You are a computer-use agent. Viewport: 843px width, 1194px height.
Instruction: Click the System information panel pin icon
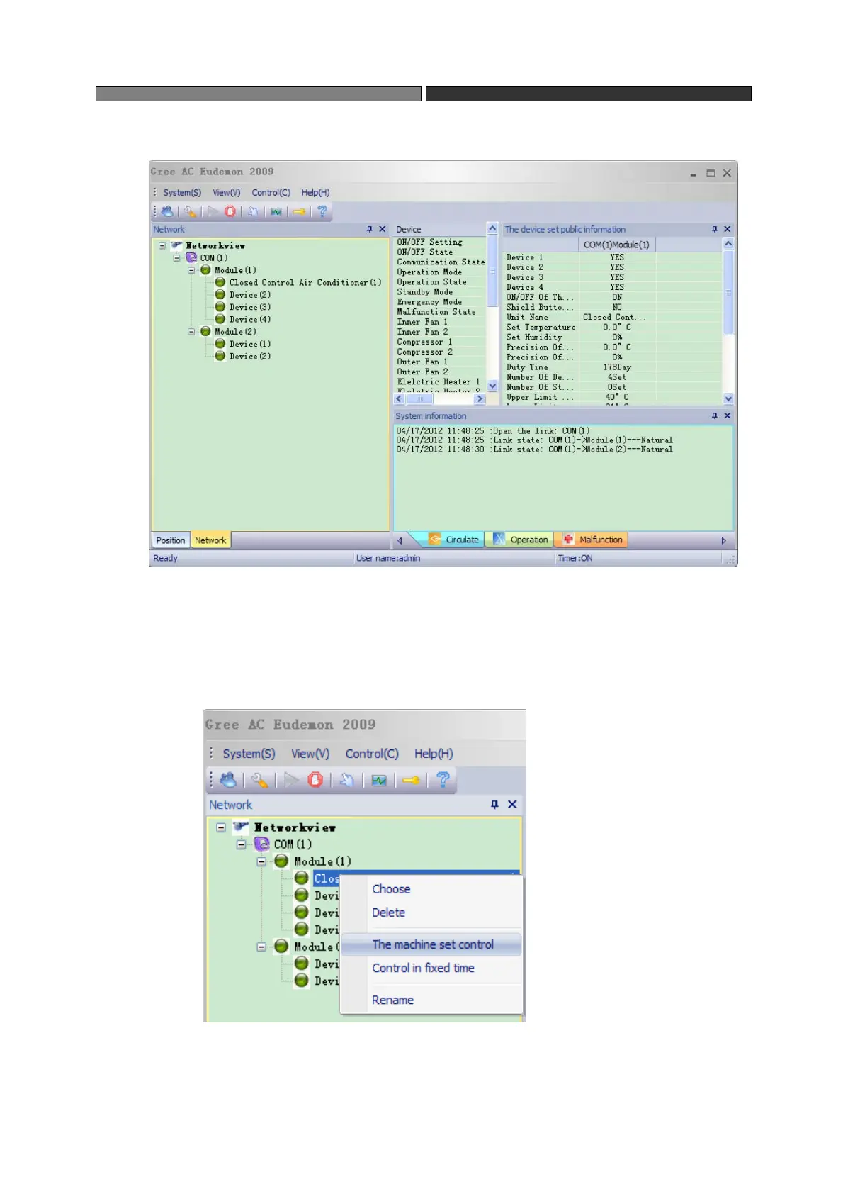click(x=714, y=415)
